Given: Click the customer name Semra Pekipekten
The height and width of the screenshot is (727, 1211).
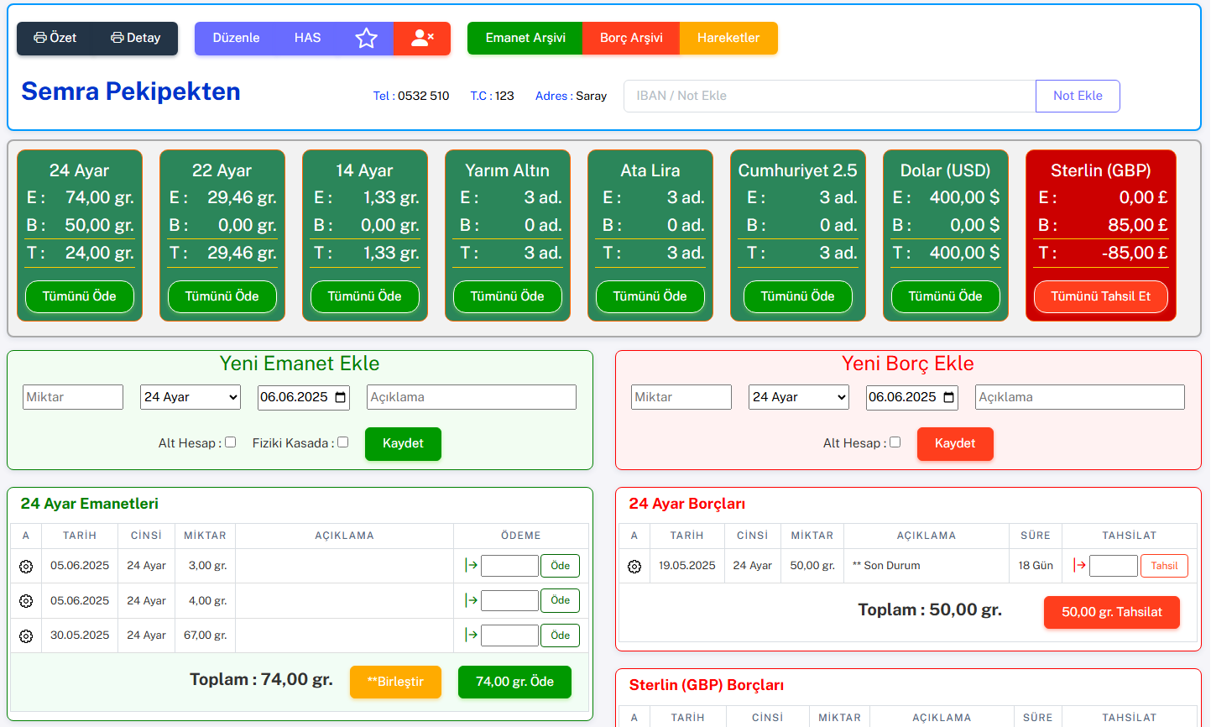Looking at the screenshot, I should click(131, 92).
